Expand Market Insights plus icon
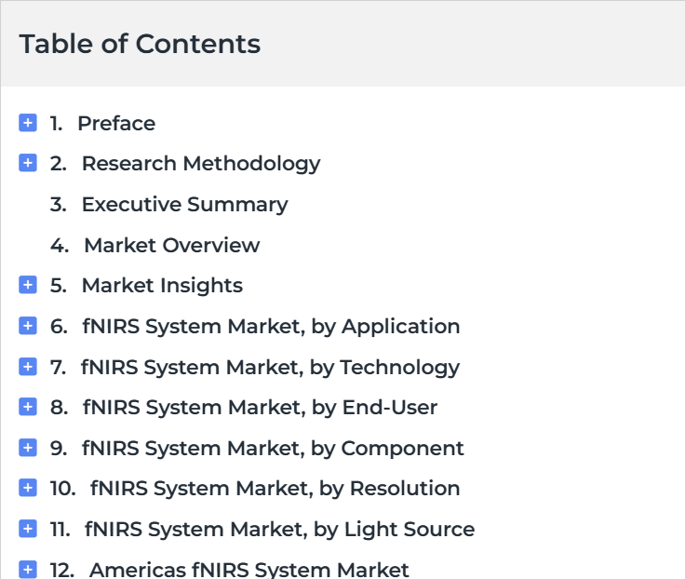Viewport: 685px width, 579px height. coord(28,285)
